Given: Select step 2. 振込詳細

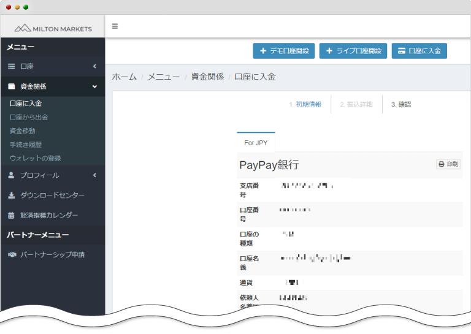Looking at the screenshot, I should pyautogui.click(x=356, y=104).
